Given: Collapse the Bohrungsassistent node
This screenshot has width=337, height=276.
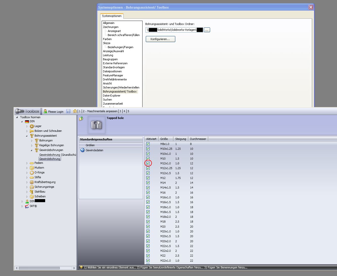Looking at the screenshot, I should coord(27,136).
